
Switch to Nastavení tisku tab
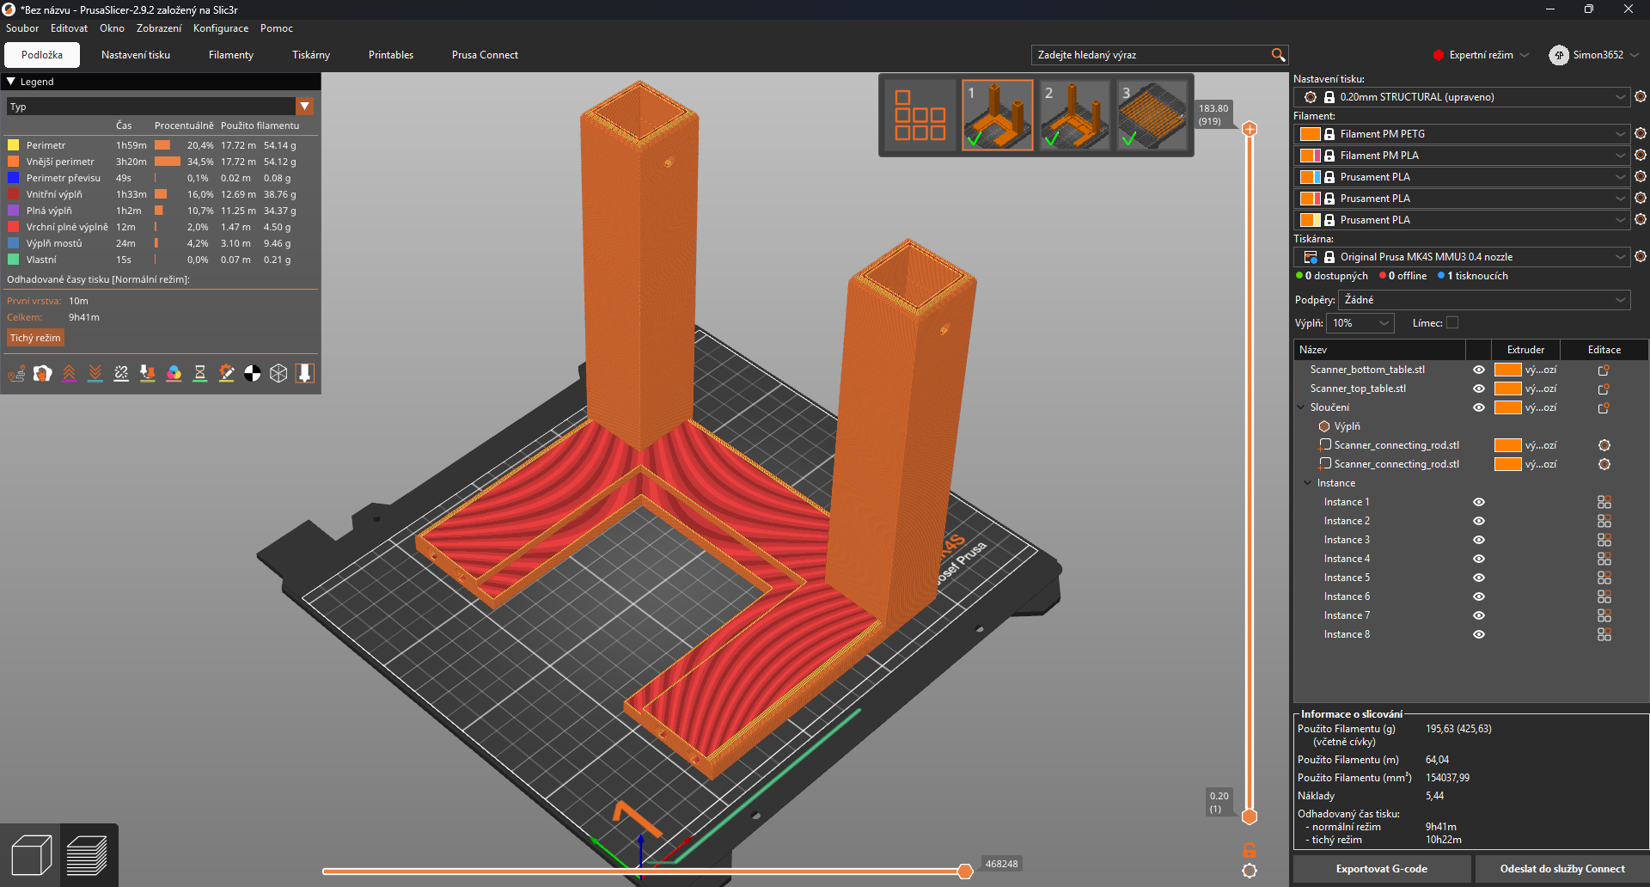(x=136, y=55)
